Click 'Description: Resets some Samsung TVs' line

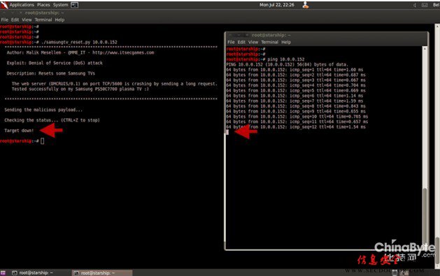51,73
